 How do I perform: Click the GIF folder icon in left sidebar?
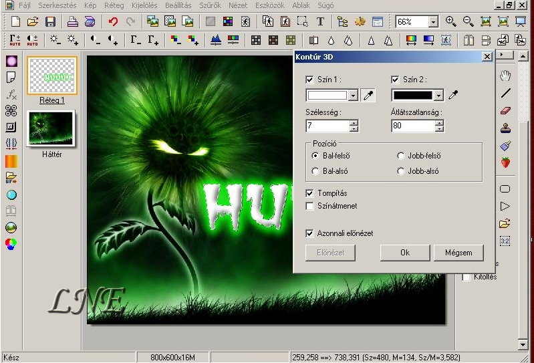pyautogui.click(x=11, y=177)
